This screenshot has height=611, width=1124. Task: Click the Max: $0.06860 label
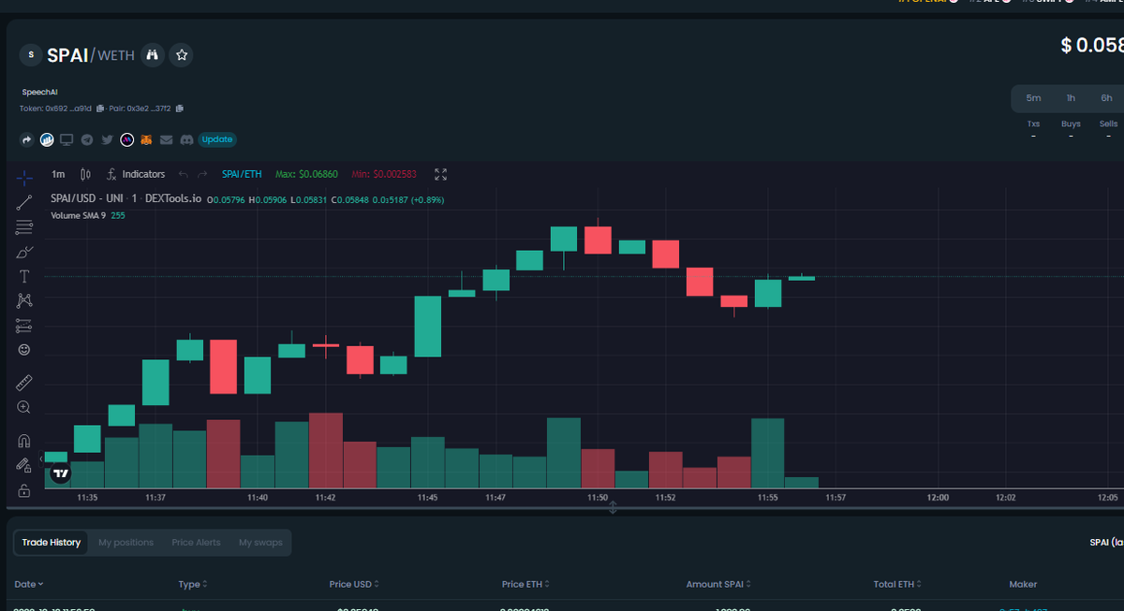(x=306, y=174)
